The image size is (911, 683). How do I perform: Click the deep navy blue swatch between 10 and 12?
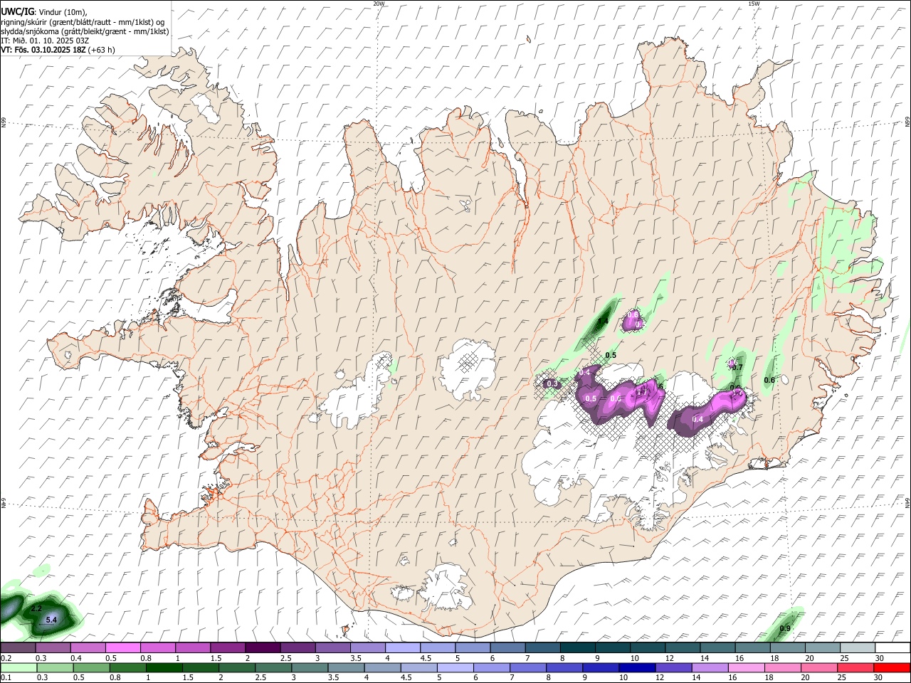point(637,667)
